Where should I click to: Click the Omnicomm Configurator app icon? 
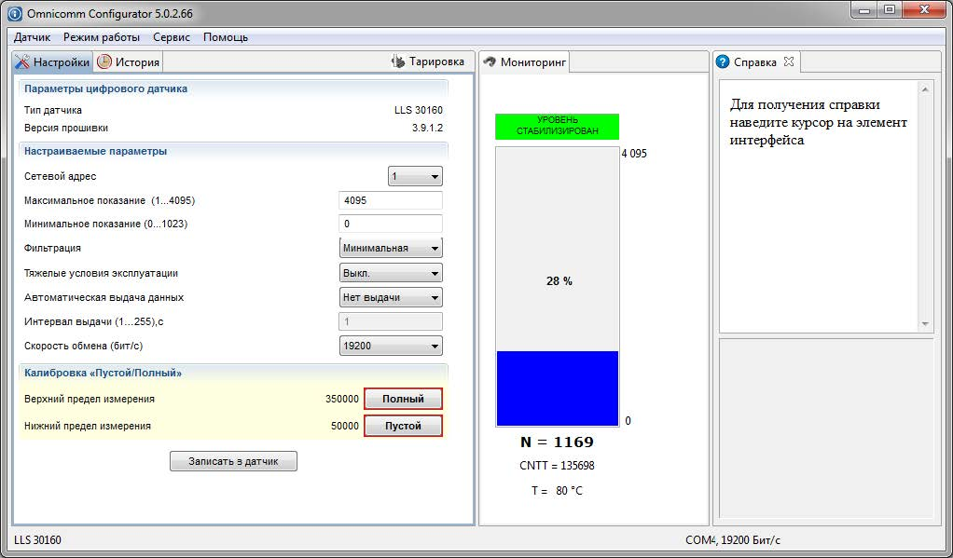point(15,13)
